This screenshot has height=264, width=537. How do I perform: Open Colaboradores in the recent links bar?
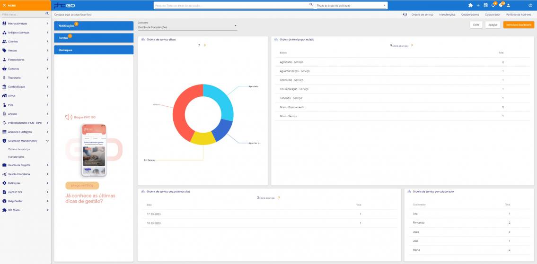click(470, 15)
